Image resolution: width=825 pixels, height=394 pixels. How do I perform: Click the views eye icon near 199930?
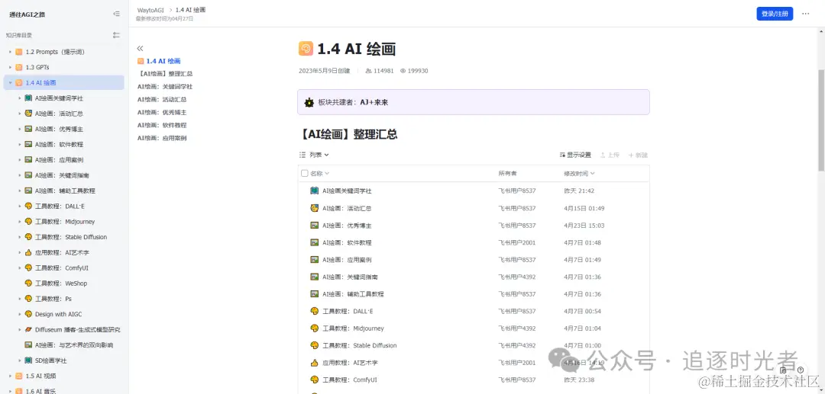coord(403,71)
